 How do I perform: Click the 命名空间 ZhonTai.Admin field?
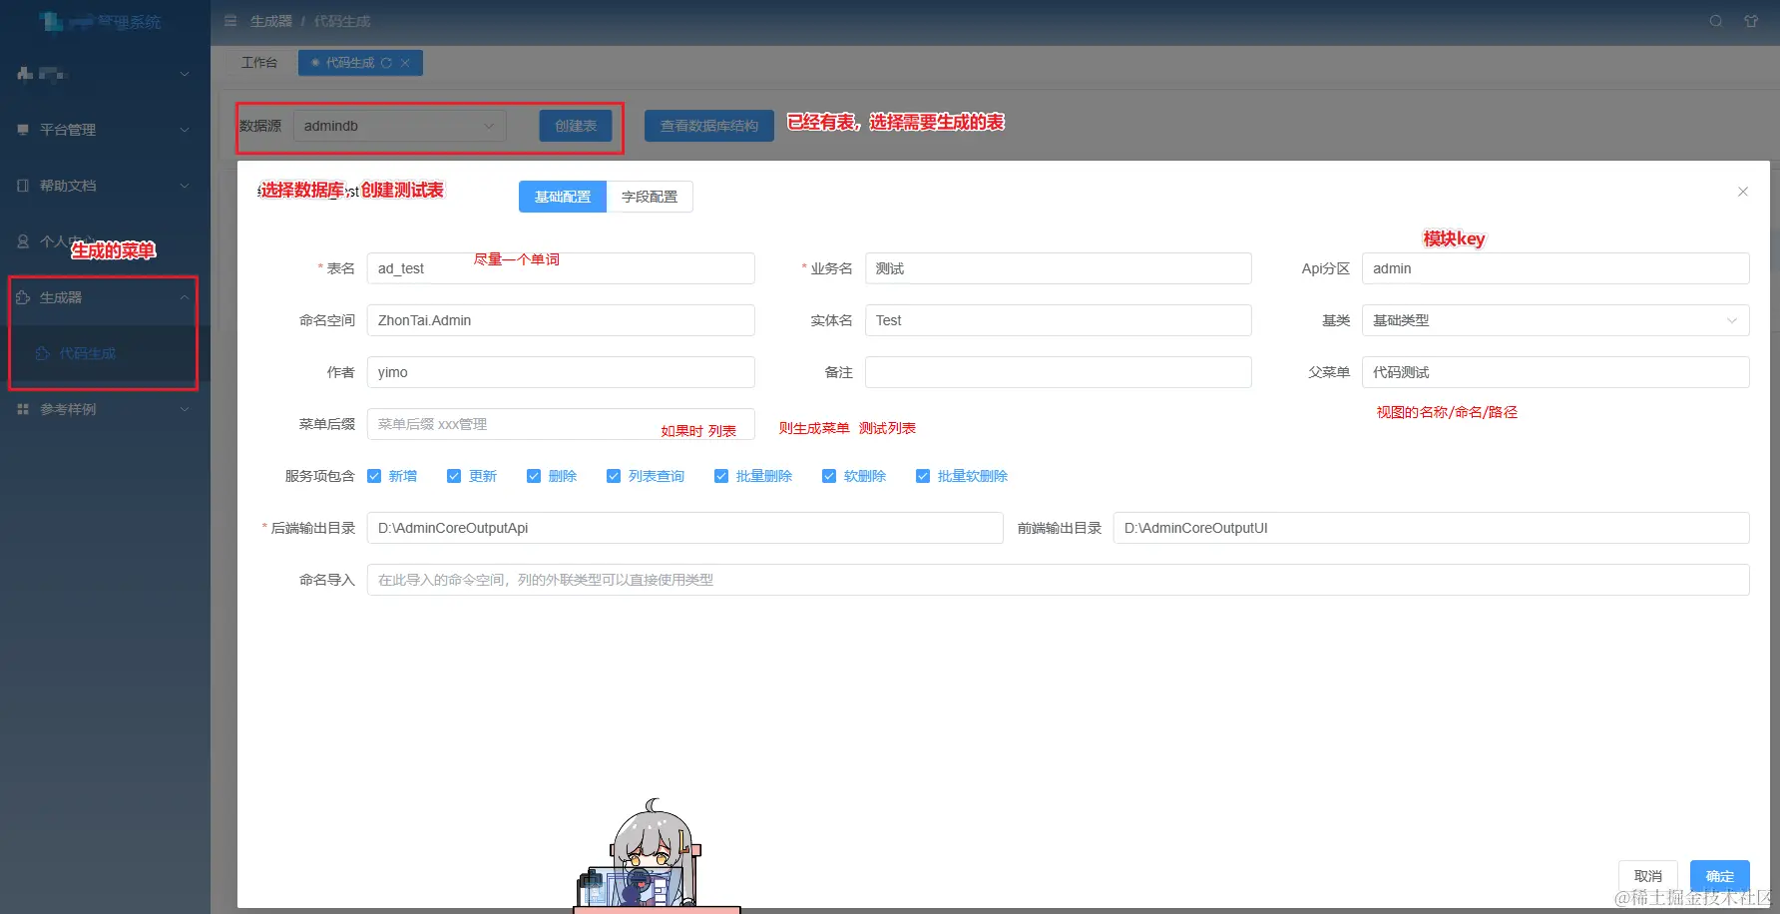click(x=561, y=320)
